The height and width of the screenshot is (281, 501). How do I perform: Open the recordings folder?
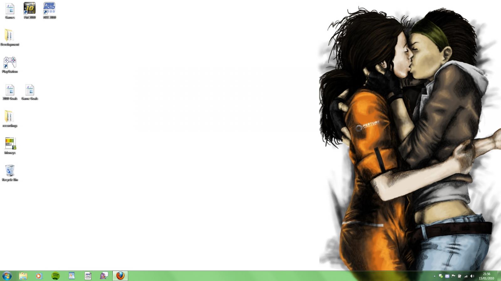coord(9,117)
